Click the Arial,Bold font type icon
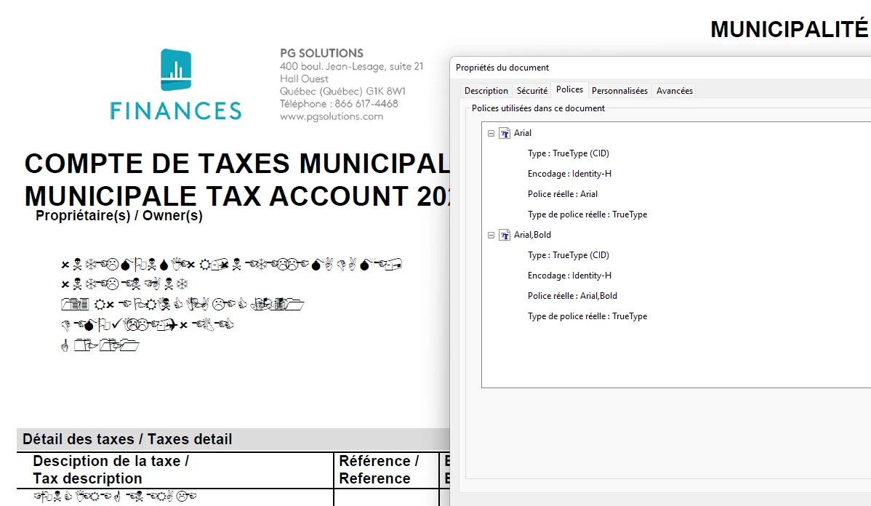Image resolution: width=871 pixels, height=506 pixels. [505, 235]
